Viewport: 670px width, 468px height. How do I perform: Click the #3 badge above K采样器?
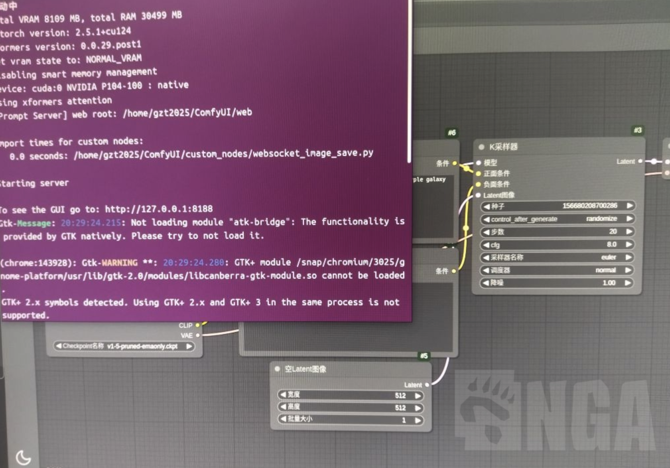[x=637, y=130]
